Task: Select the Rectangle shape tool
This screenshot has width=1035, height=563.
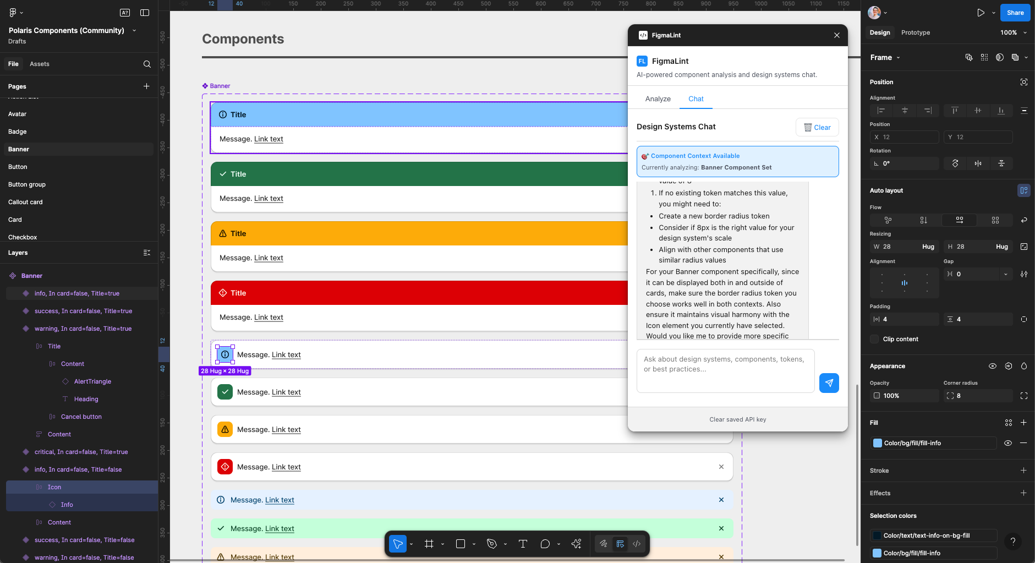Action: [461, 544]
